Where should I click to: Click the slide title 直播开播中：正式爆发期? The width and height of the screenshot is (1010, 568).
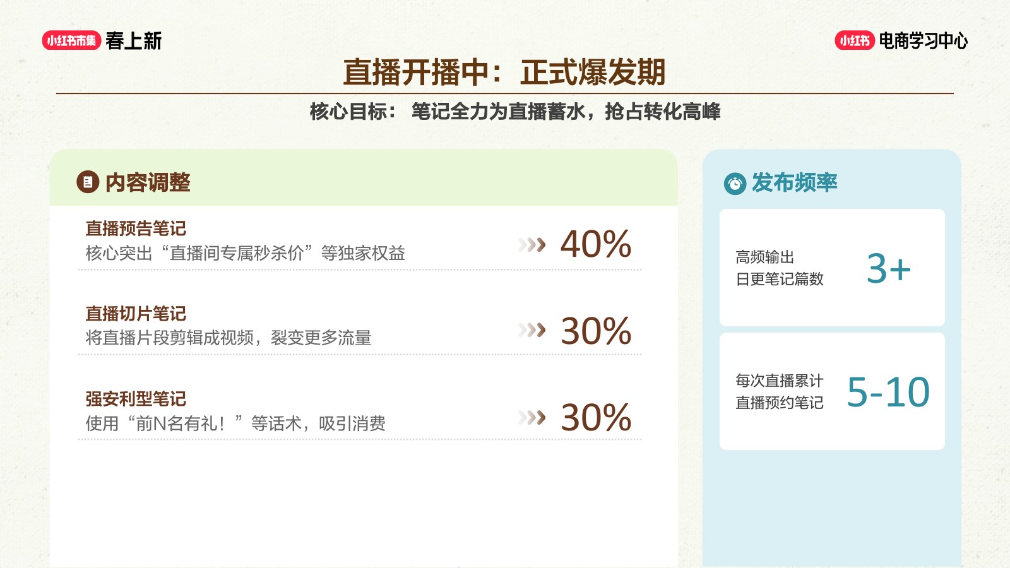click(x=504, y=72)
